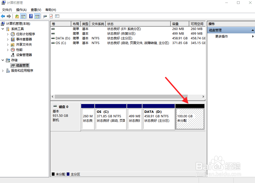Click the black 未分配 legend swatch
The image size is (255, 183).
tap(53, 174)
